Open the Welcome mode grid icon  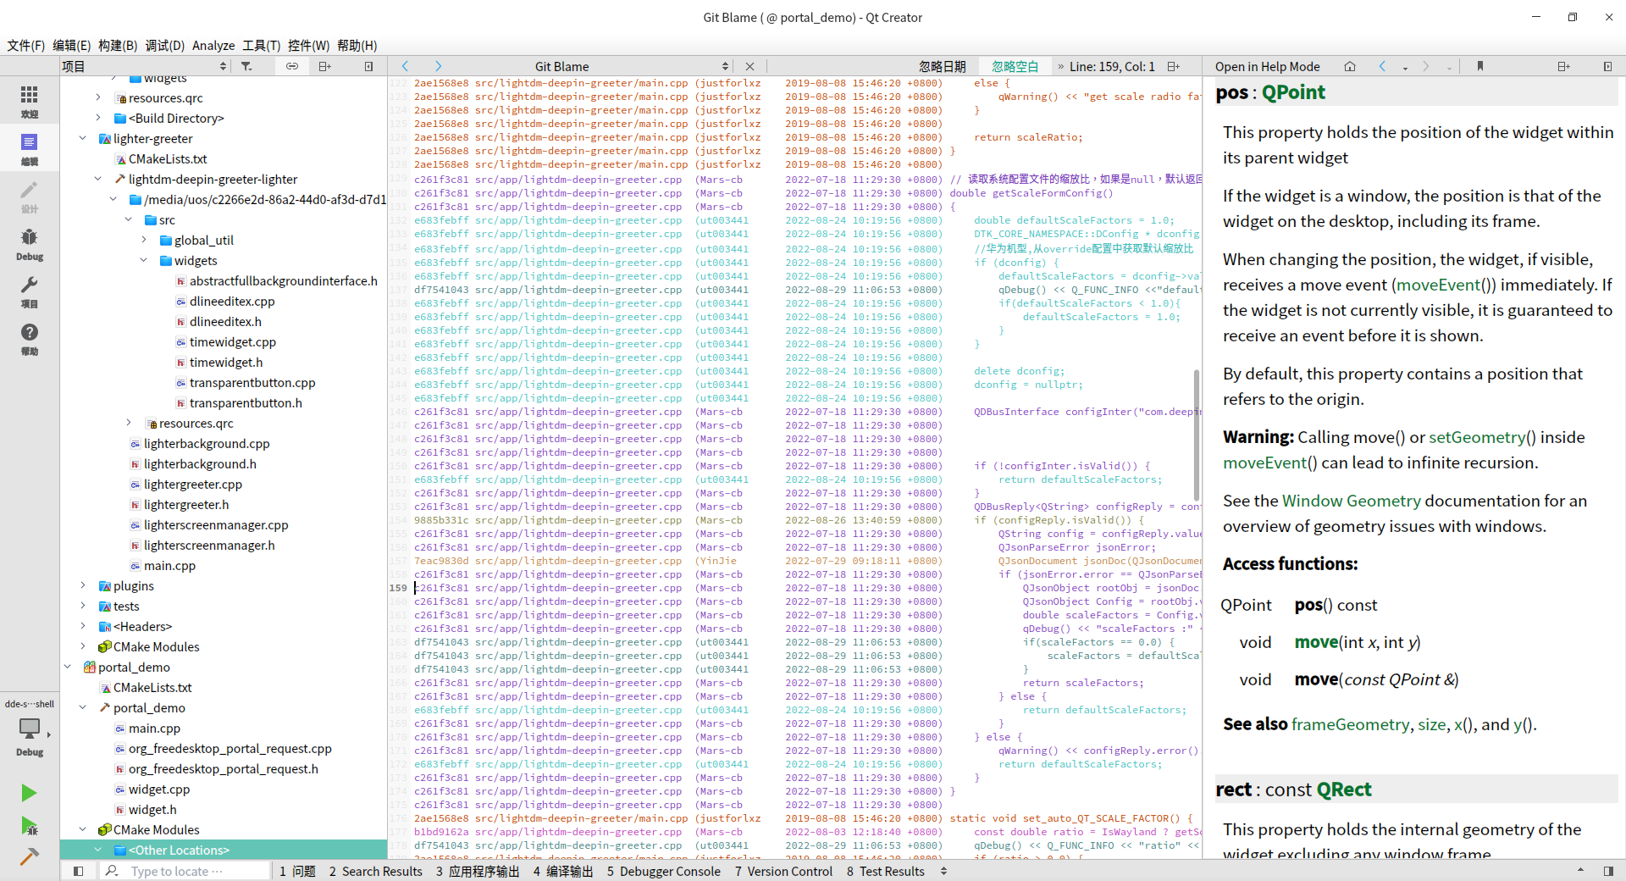[x=29, y=100]
